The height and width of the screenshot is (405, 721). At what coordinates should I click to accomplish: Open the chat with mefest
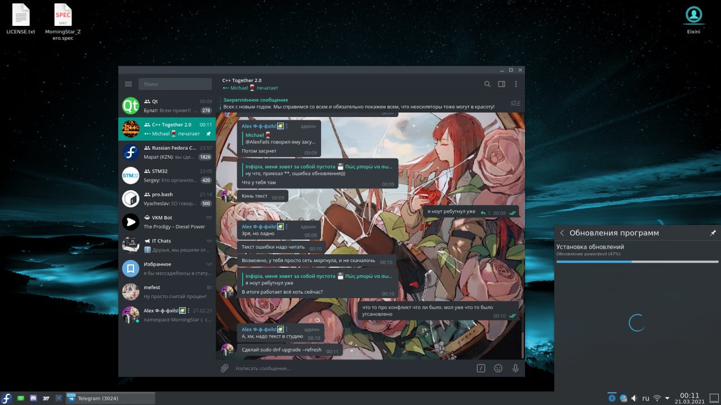coord(167,292)
